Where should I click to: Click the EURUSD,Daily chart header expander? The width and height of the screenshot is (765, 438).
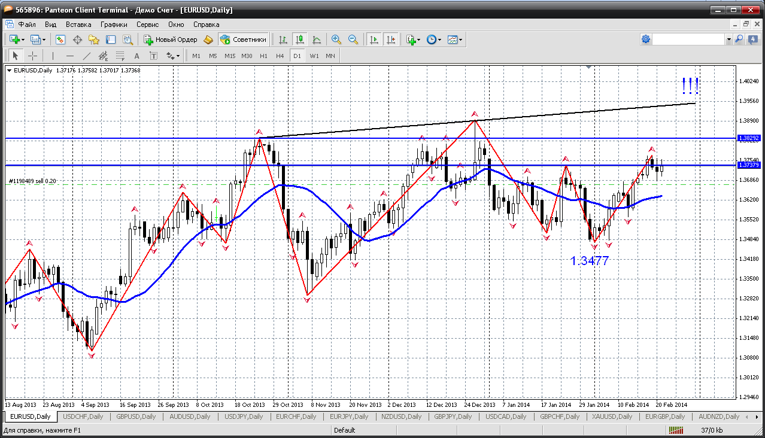[x=10, y=70]
